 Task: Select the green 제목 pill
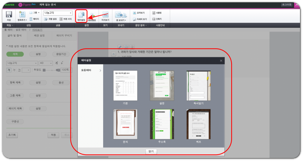pyautogui.click(x=15, y=54)
